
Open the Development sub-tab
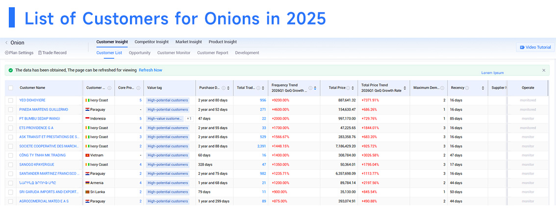[247, 53]
